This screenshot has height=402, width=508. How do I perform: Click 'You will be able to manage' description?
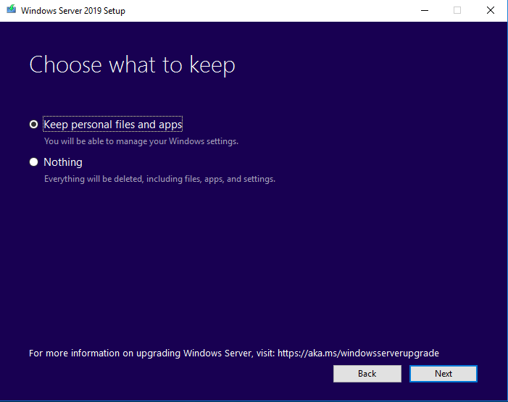point(141,141)
